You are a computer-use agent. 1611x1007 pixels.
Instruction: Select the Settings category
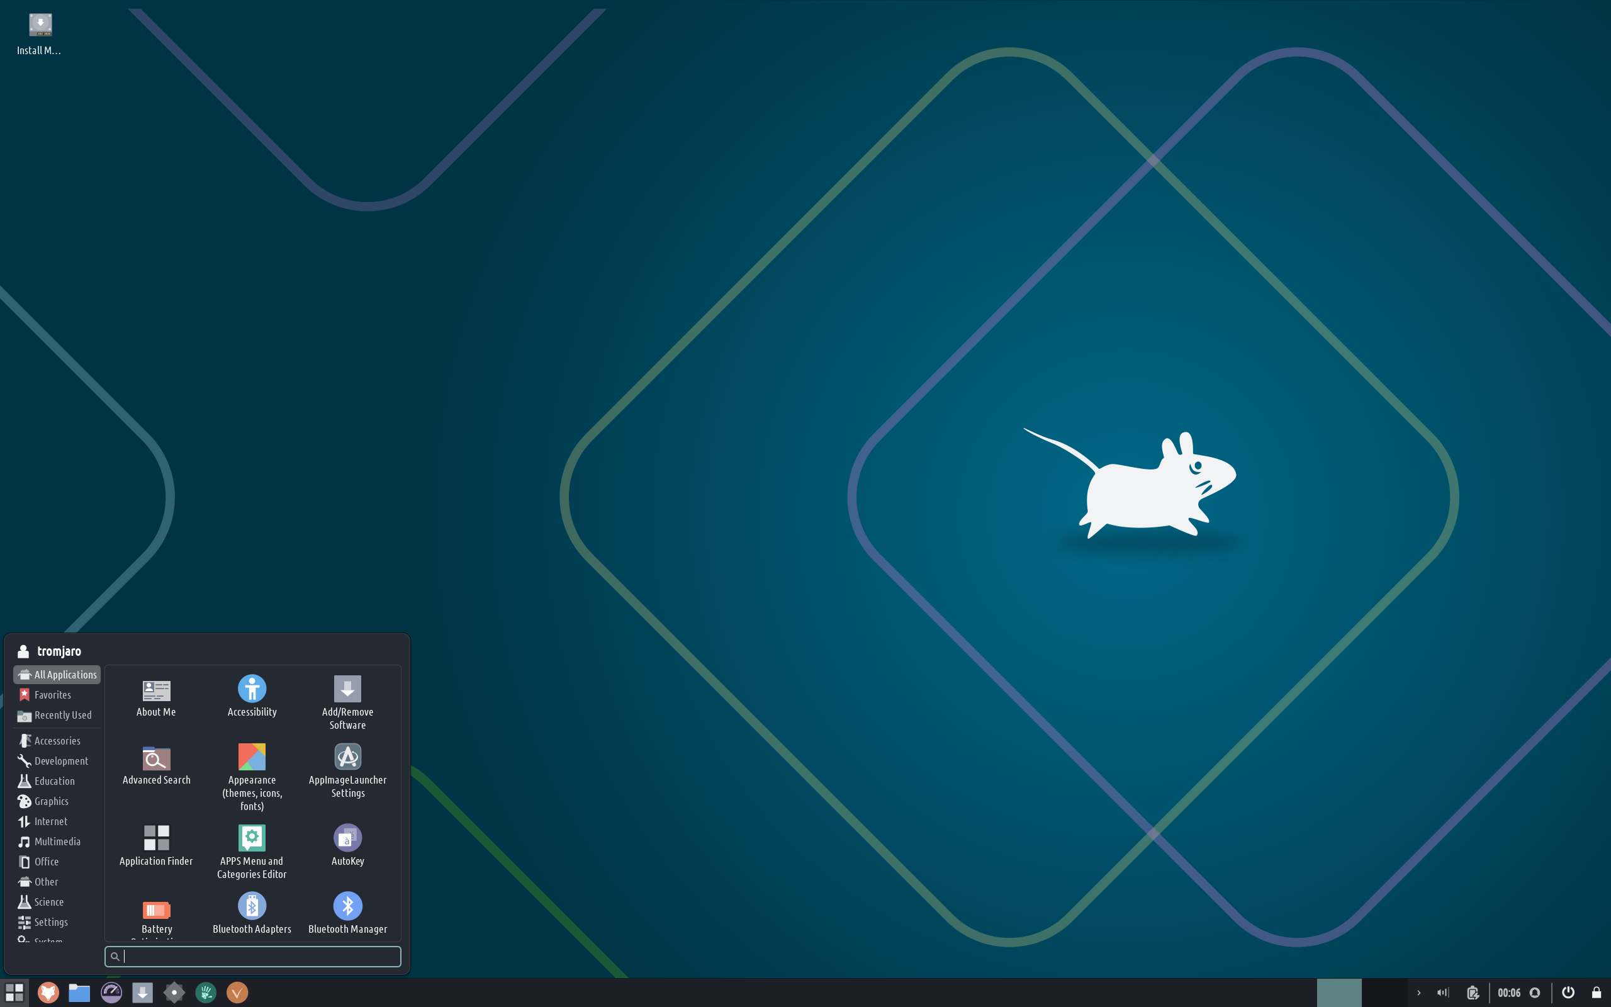click(x=57, y=922)
